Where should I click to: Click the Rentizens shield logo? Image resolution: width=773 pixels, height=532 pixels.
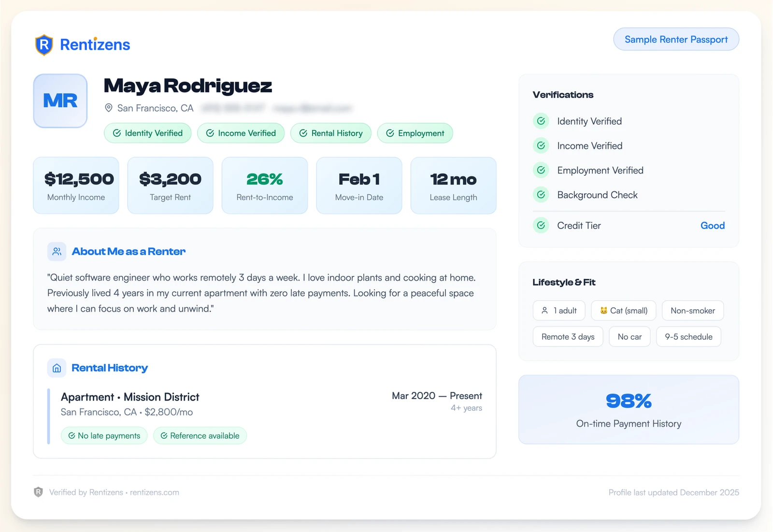tap(44, 44)
